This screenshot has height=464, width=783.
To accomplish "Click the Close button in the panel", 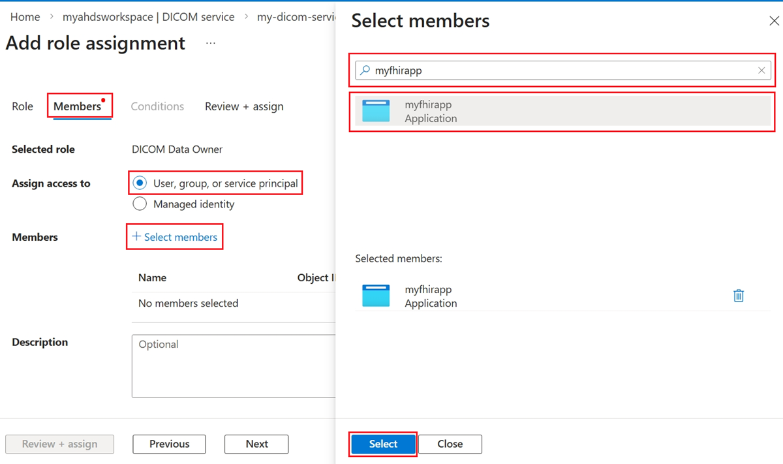I will point(450,444).
